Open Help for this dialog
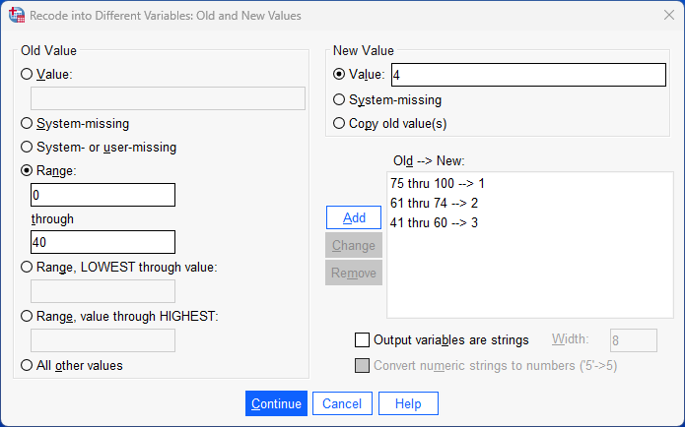This screenshot has width=685, height=427. (408, 403)
